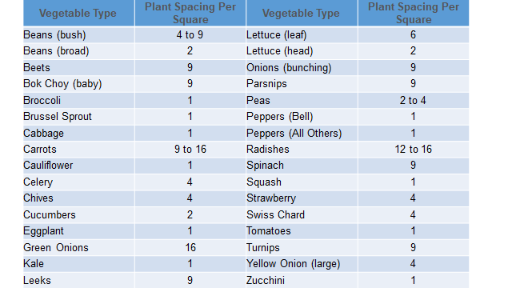Viewport: 512px width, 288px height.
Task: Select the Brussel Sprout cell
Action: click(x=58, y=117)
